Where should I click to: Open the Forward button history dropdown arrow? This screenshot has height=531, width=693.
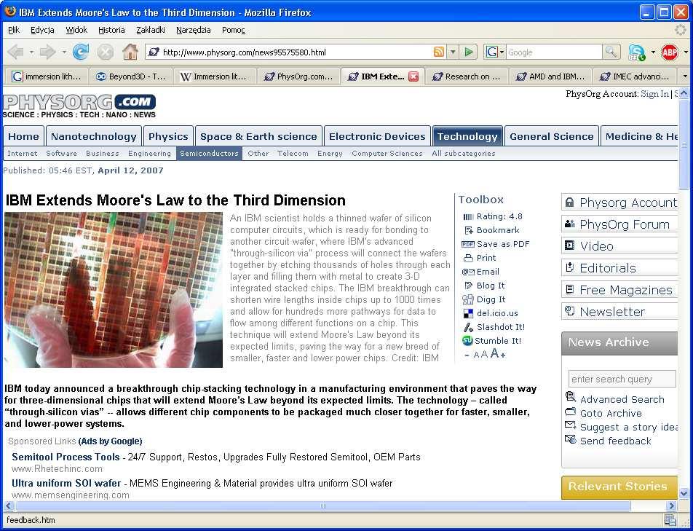(64, 52)
